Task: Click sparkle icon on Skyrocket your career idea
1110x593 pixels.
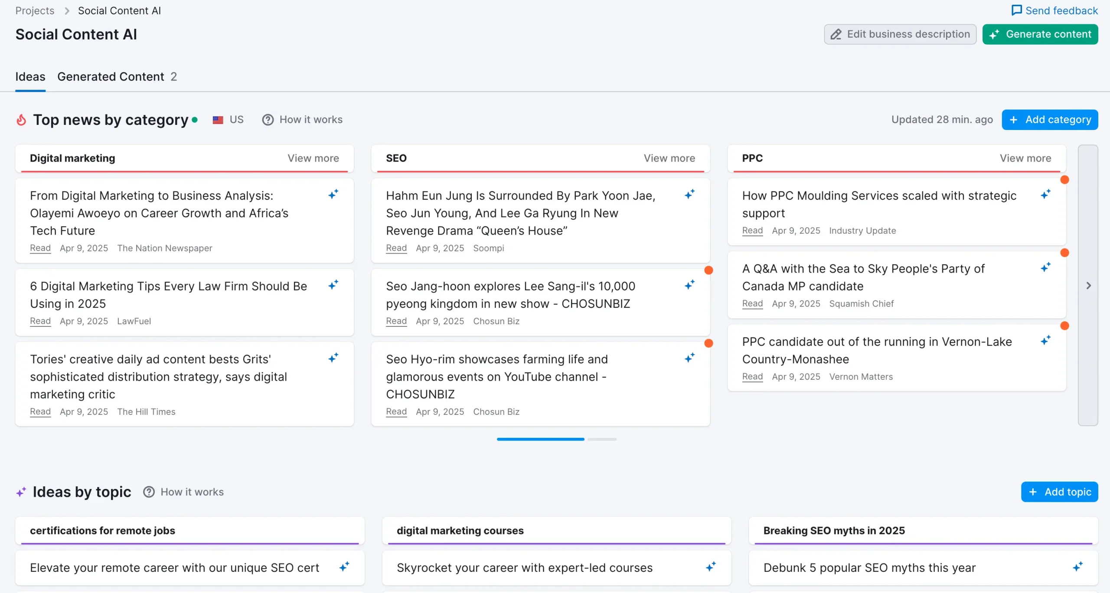Action: [x=711, y=567]
